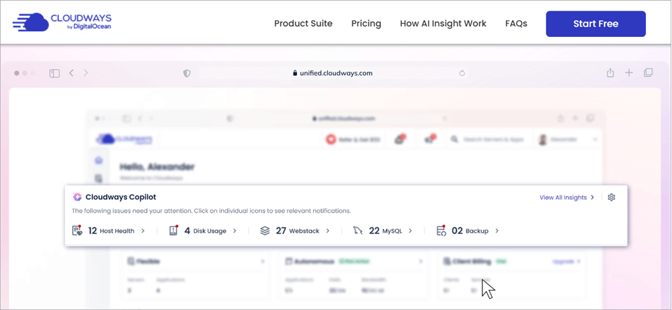Toggle the browser sidebar icon
This screenshot has height=310, width=672.
point(54,73)
